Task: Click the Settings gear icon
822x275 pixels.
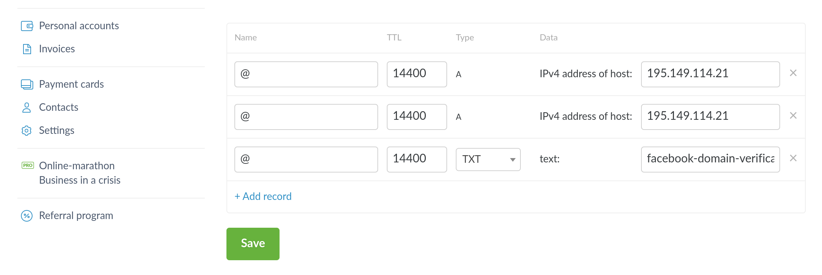Action: click(27, 131)
